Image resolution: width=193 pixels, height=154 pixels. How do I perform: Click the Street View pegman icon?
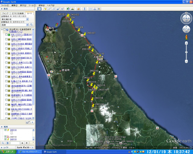pos(186,37)
